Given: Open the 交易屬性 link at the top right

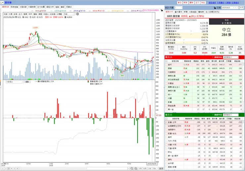Looking at the screenshot, I should pyautogui.click(x=220, y=3).
